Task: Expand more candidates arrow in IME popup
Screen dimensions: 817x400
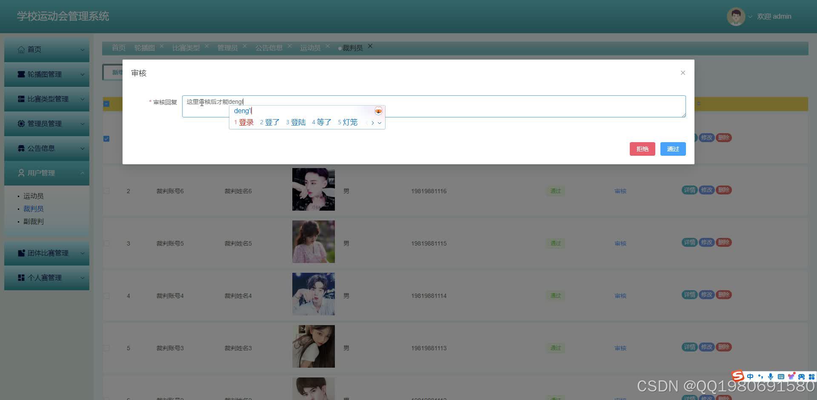Action: [x=380, y=123]
